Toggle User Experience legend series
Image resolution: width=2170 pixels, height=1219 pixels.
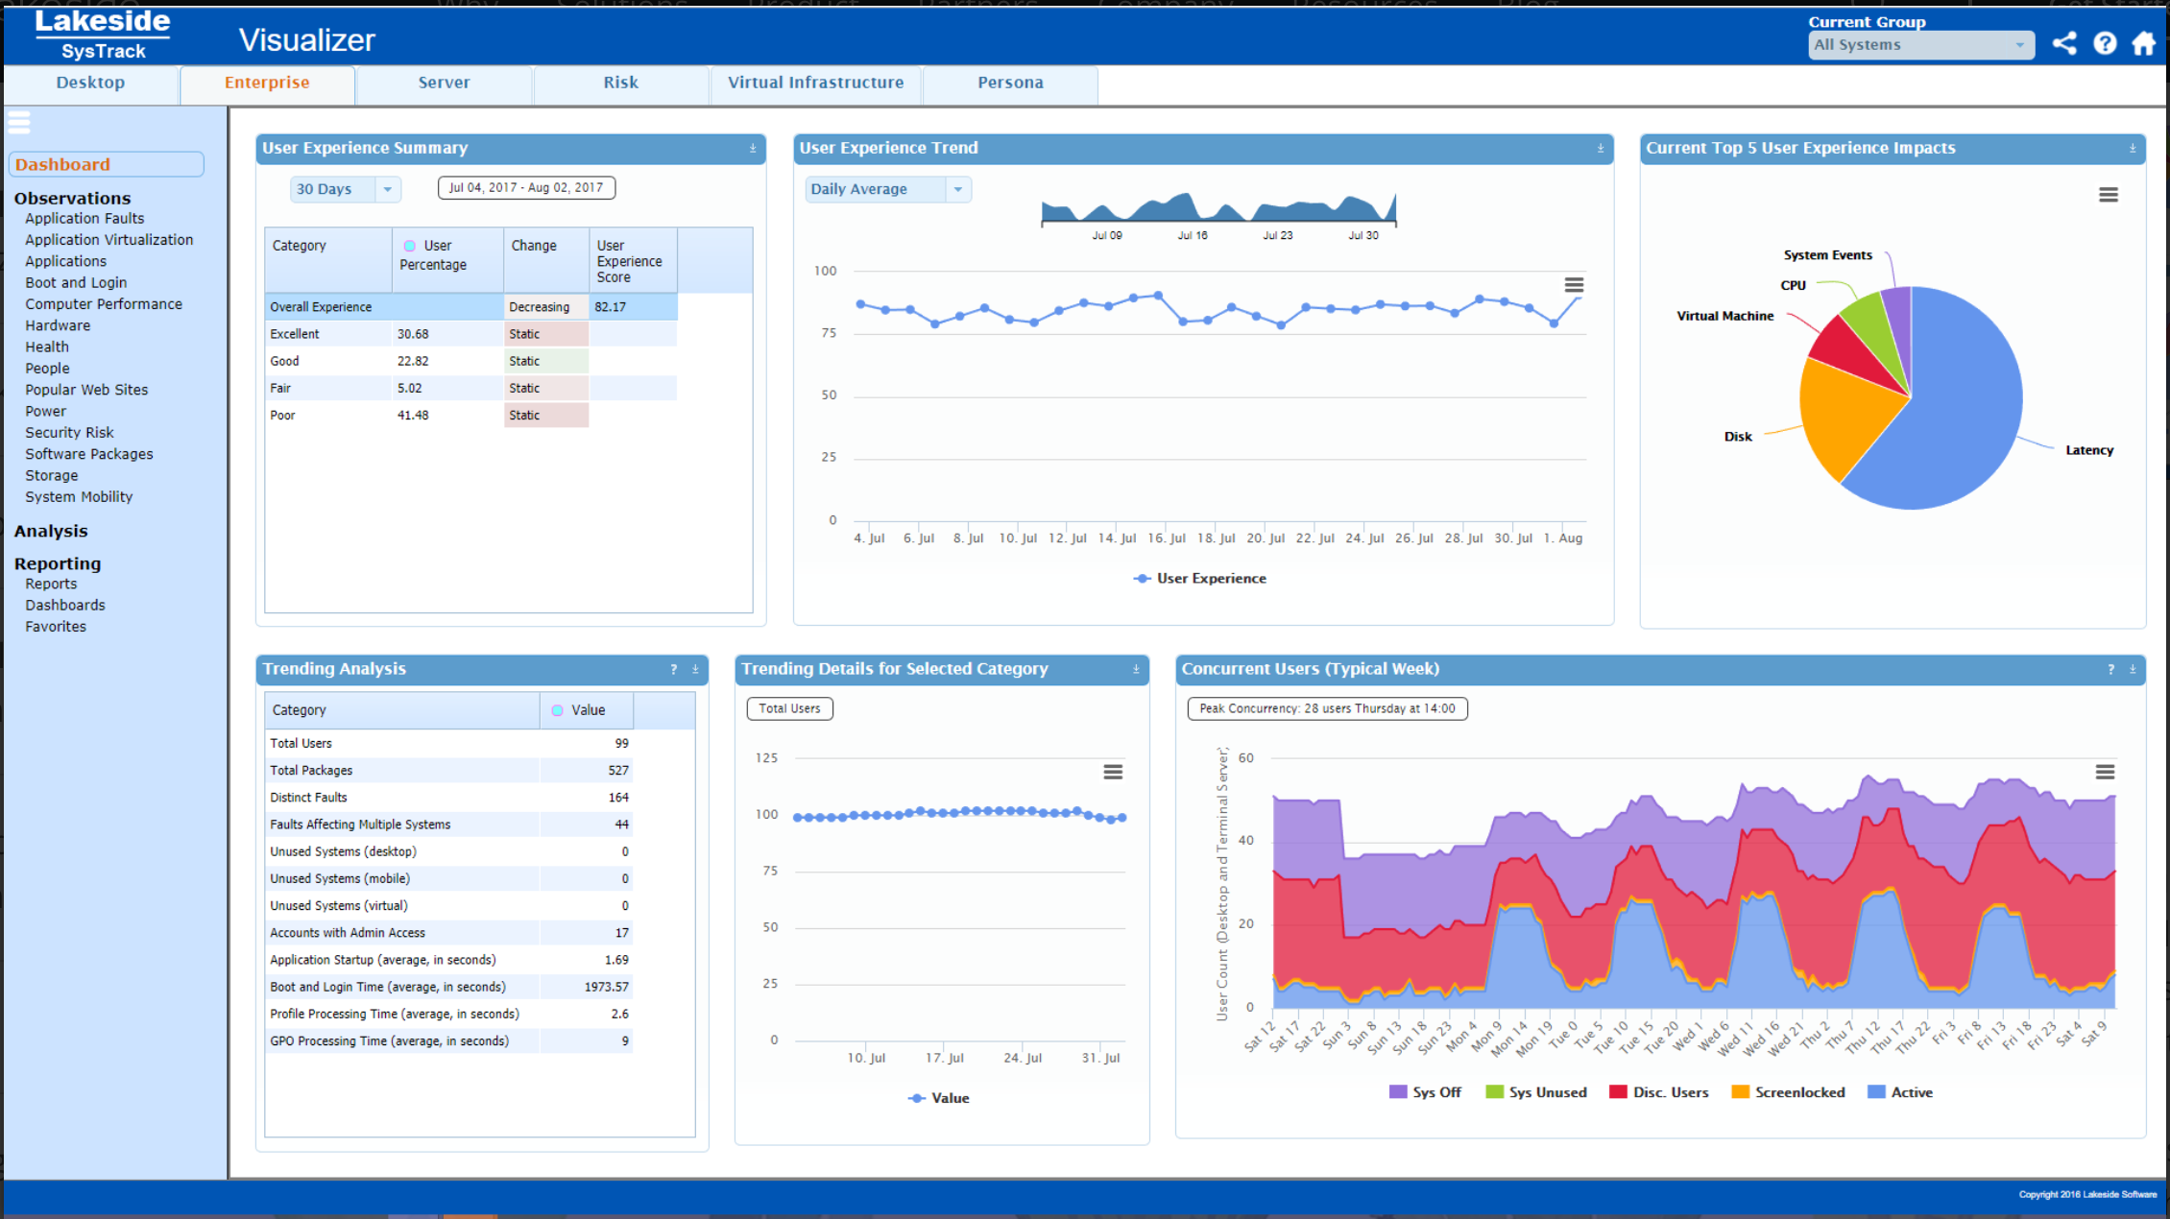coord(1200,578)
